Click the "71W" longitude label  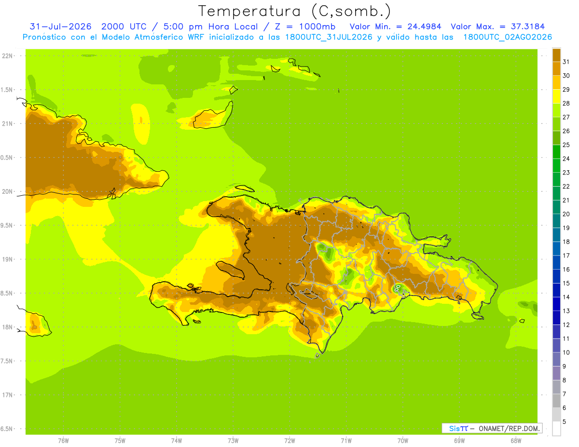point(346,440)
